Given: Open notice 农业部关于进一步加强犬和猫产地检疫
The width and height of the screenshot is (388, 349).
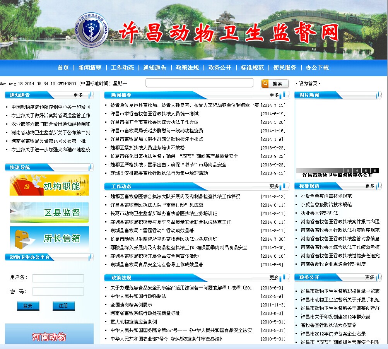Looking at the screenshot, I should (51, 149).
